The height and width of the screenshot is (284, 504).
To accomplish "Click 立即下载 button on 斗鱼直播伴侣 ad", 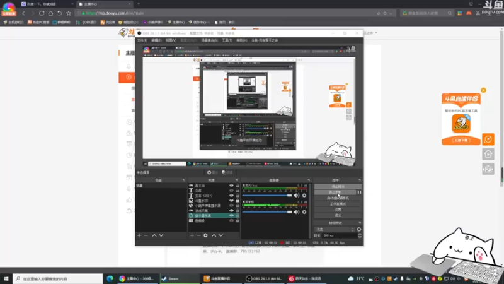I will point(461,140).
